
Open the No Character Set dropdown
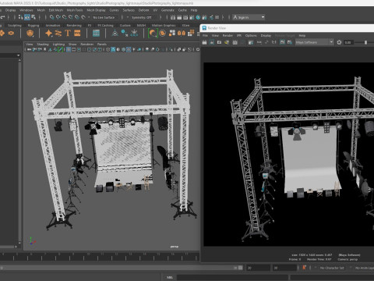point(332,268)
